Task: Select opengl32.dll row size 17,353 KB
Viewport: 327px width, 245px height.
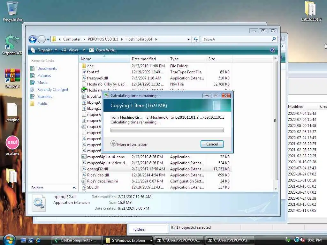Action: 156,169
